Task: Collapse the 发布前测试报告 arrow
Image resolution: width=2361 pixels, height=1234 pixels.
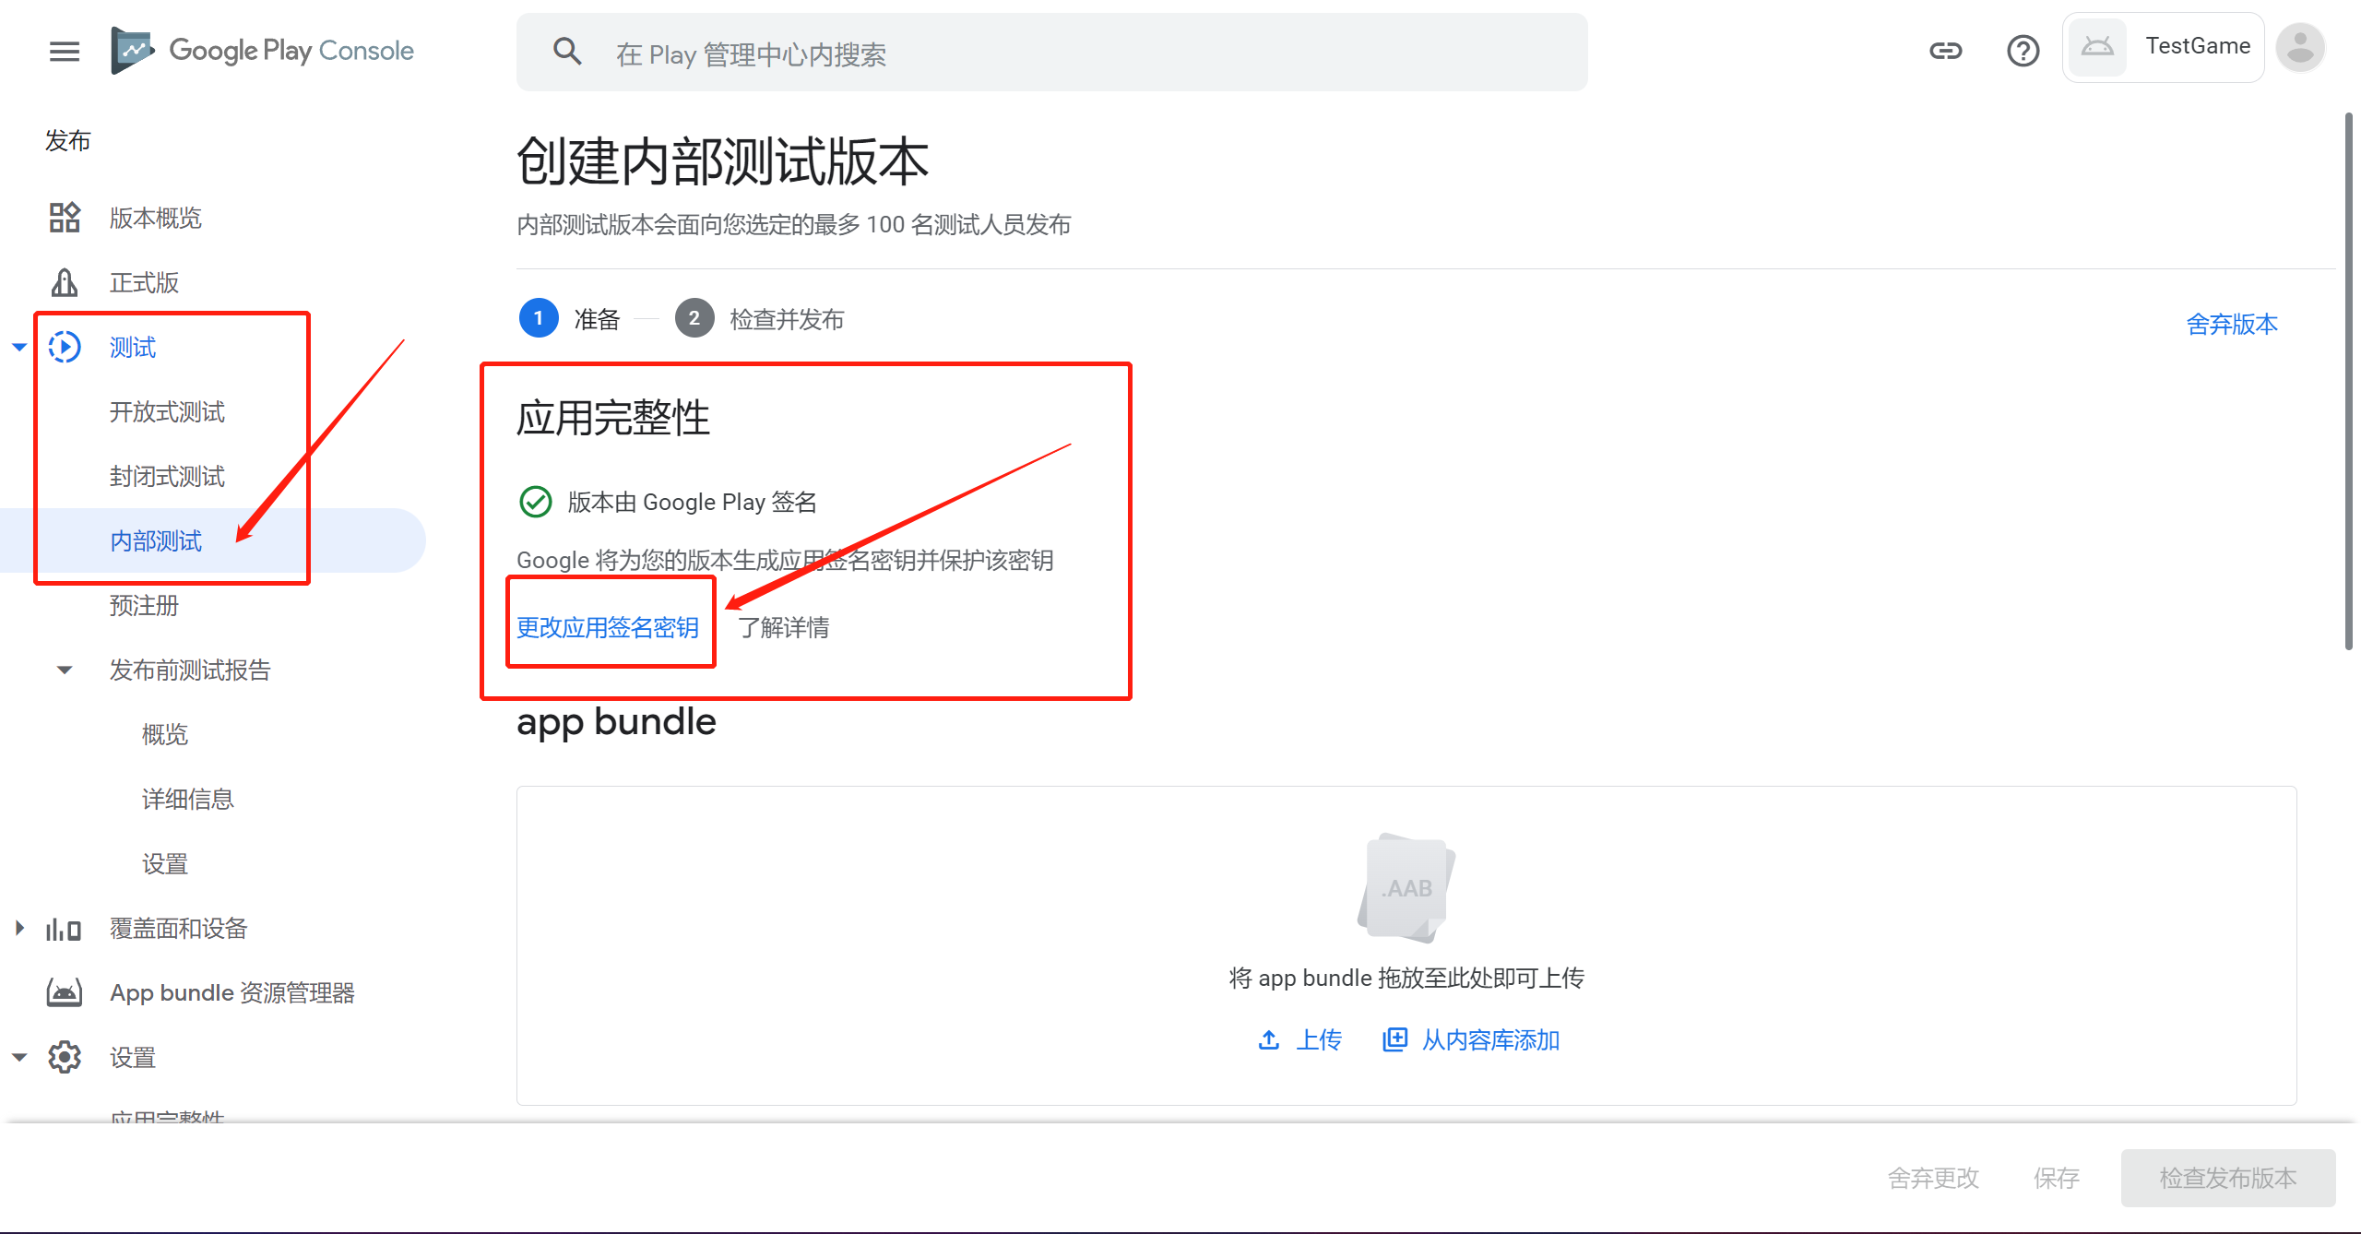Action: [65, 670]
